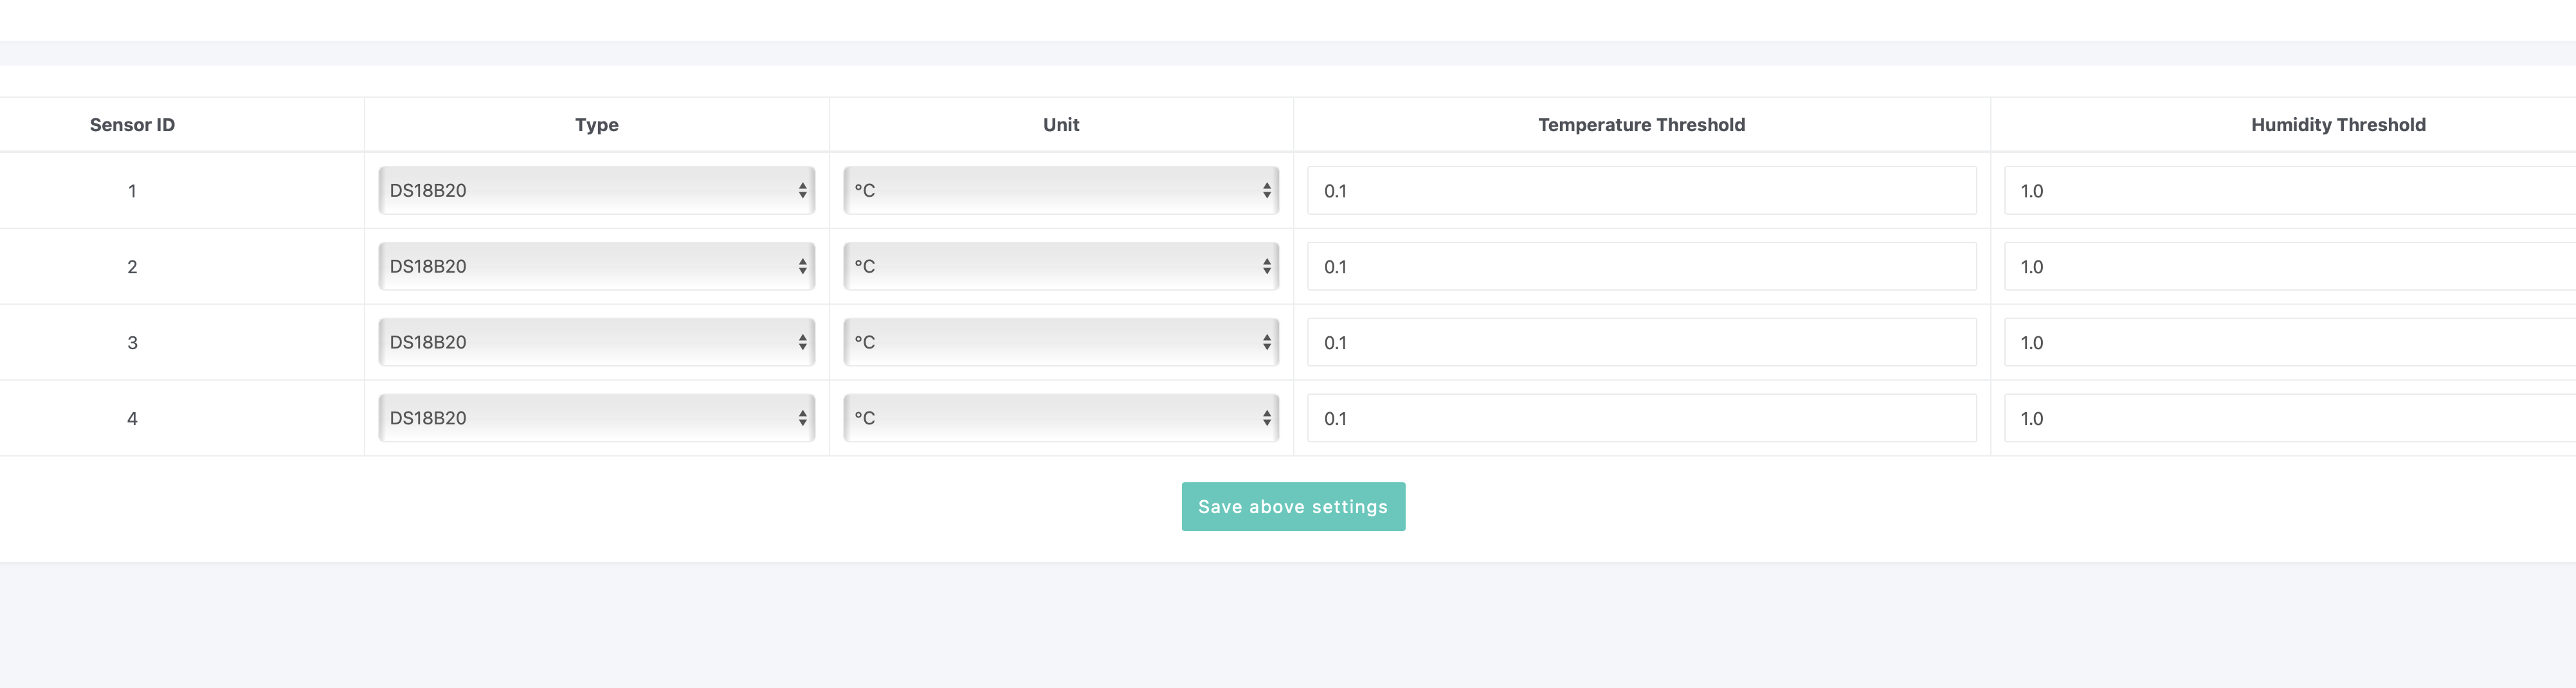Change the Unit selector for sensor 2
Image resolution: width=2576 pixels, height=688 pixels.
tap(1060, 266)
